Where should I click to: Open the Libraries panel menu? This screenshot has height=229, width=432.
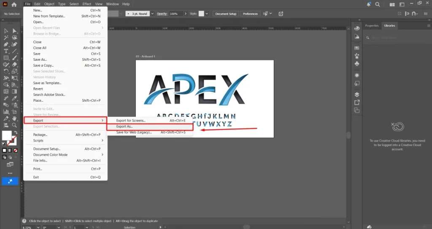click(x=429, y=26)
